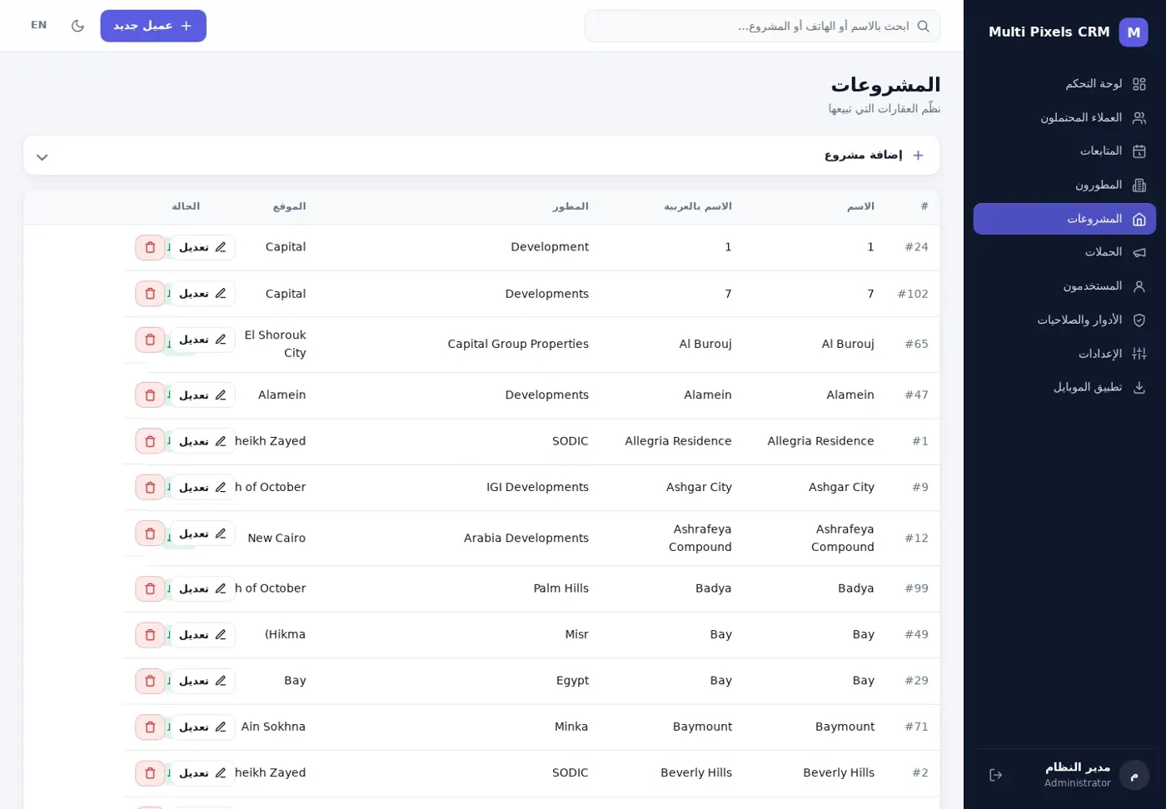Open المطورون in the sidebar
The height and width of the screenshot is (809, 1166).
[1064, 185]
